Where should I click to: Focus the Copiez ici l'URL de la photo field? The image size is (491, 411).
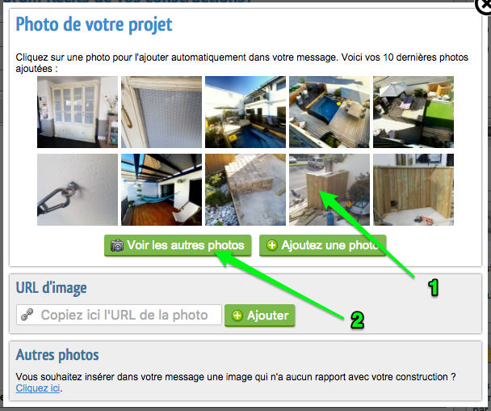tap(119, 315)
